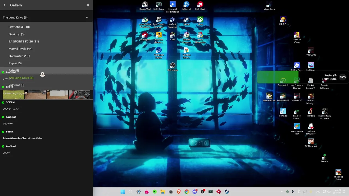This screenshot has width=349, height=196.
Task: Launch GoXLR App from the desktop
Action: point(159,6)
